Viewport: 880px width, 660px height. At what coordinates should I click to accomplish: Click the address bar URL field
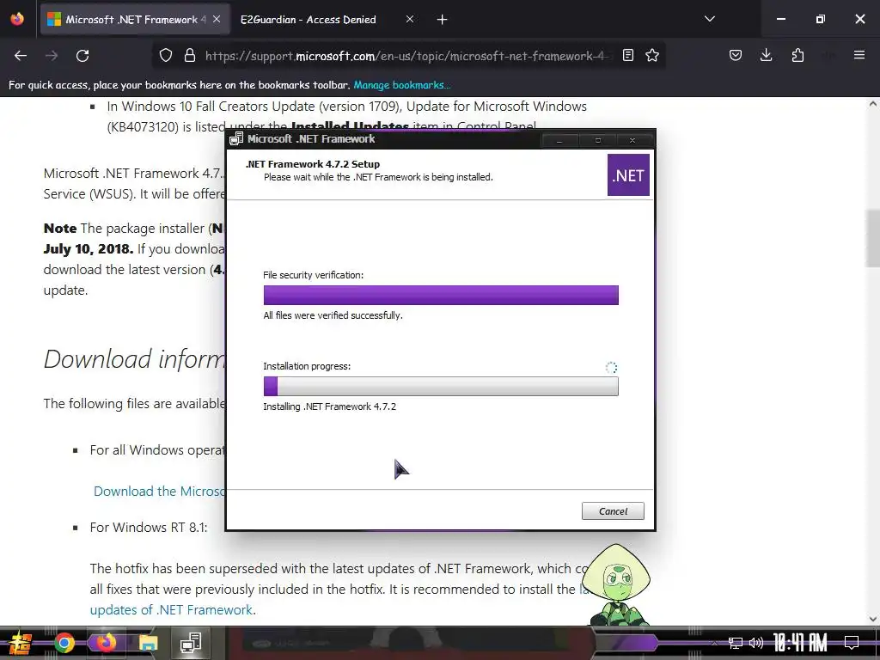408,56
